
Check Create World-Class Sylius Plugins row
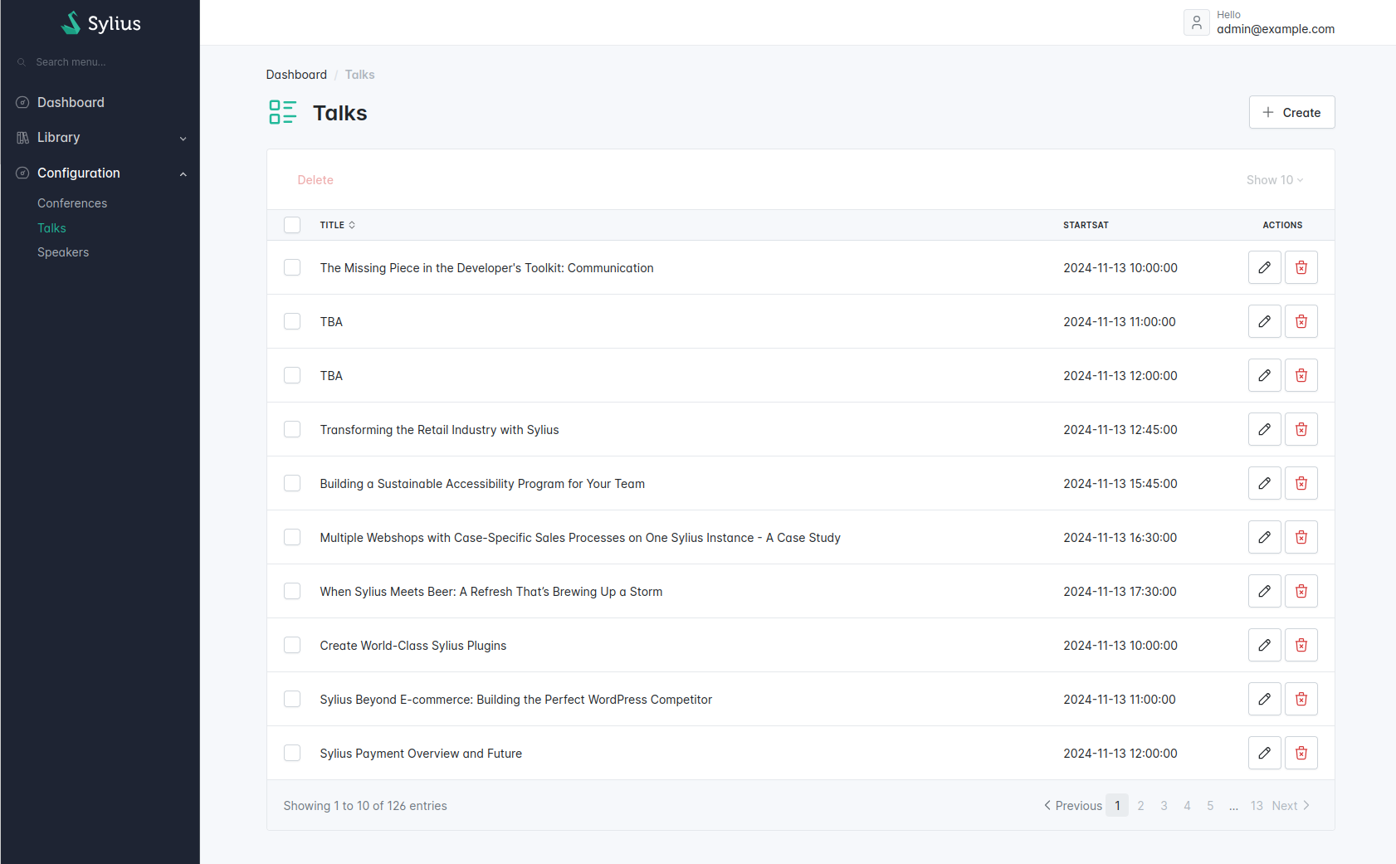click(x=292, y=645)
